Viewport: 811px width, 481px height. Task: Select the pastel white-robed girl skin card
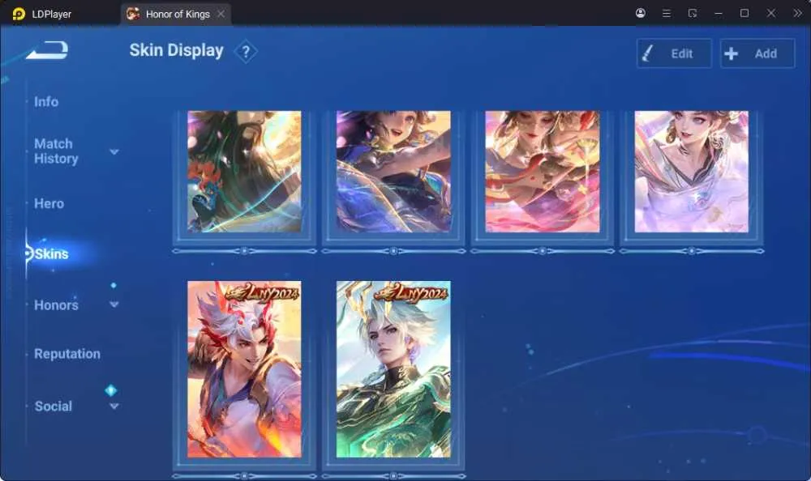pyautogui.click(x=692, y=172)
